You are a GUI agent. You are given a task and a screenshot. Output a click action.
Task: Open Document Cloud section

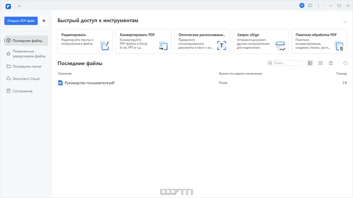coord(26,79)
